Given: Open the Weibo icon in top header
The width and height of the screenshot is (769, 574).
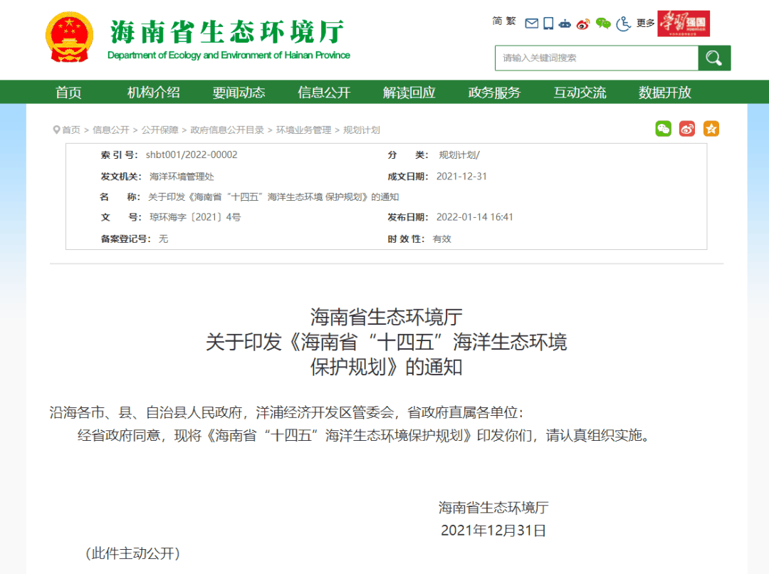Looking at the screenshot, I should coord(584,24).
